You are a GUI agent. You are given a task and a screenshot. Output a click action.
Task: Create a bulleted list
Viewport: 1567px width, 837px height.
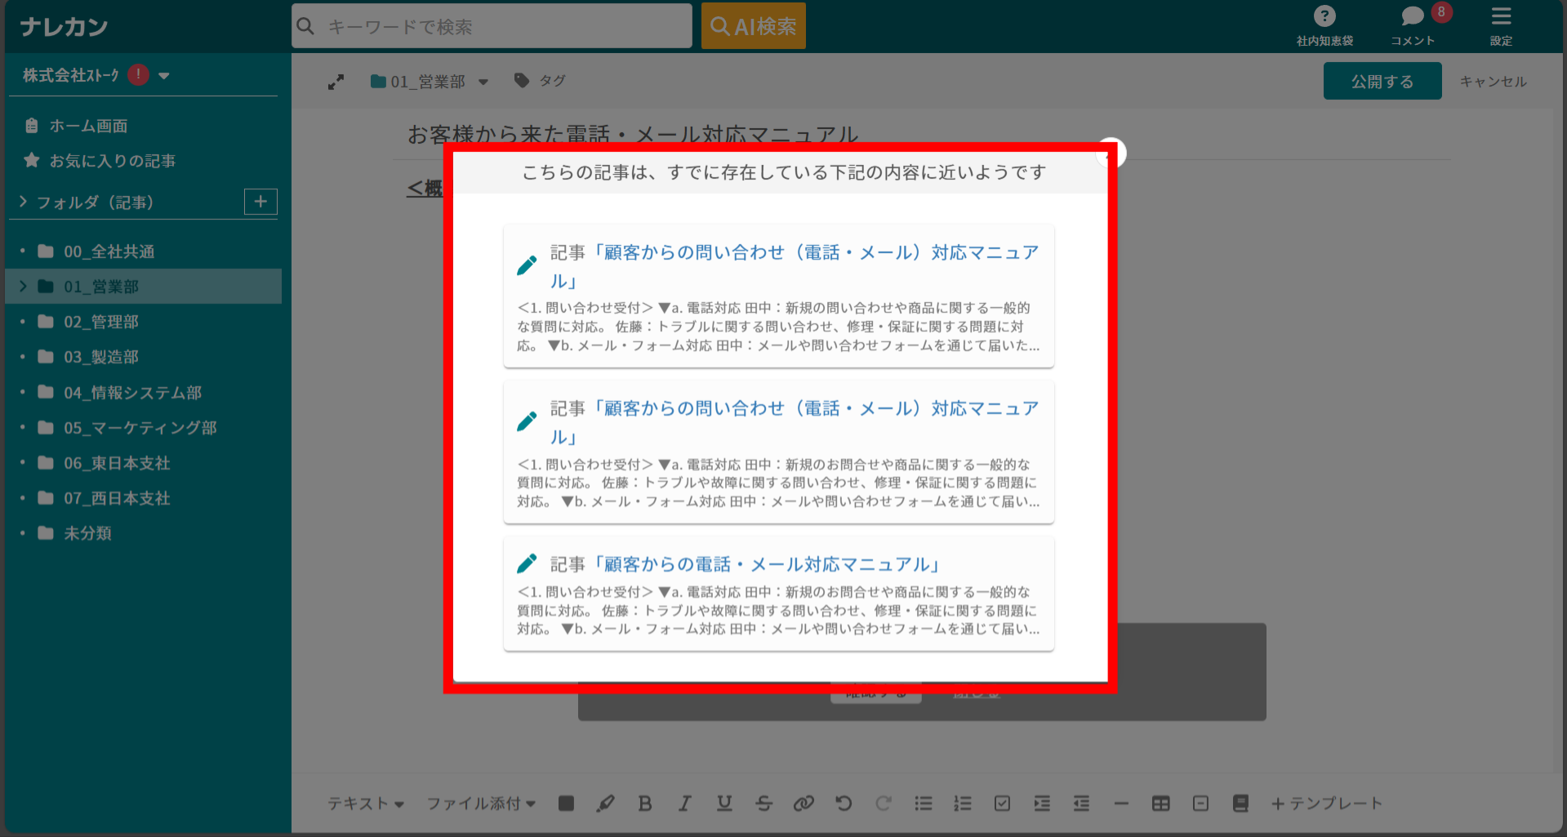[x=923, y=804]
